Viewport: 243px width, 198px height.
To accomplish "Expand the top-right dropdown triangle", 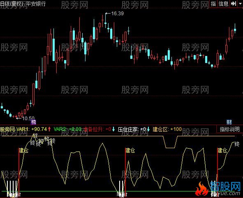I will coord(240,4).
